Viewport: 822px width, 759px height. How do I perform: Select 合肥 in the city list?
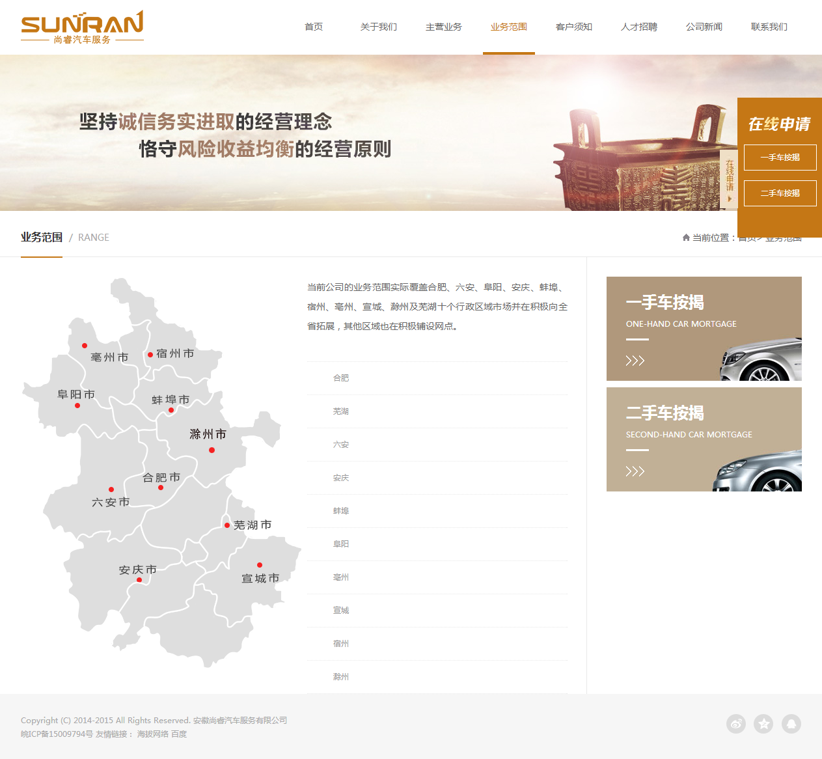(x=341, y=378)
